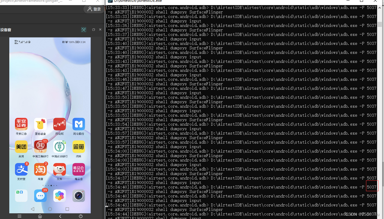This screenshot has height=219, width=384.
Task: Open the 网商银行 app icon
Action: click(x=79, y=124)
